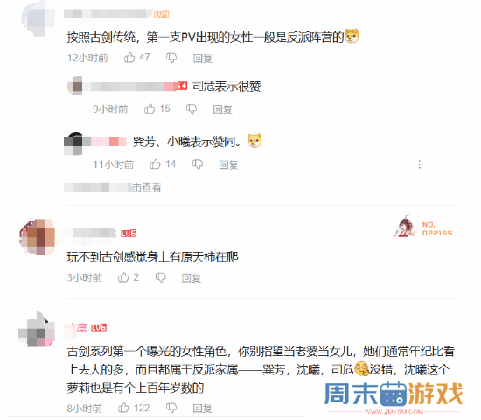Dislike the 122-likes comment about 沈曦
Screen dimensions: 481x420
171,408
